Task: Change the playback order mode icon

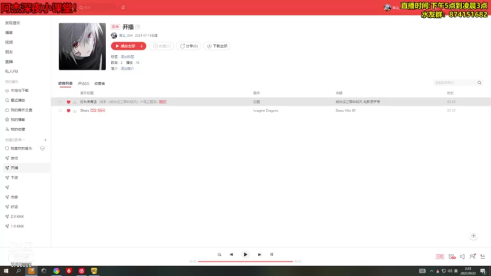Action: pyautogui.click(x=219, y=255)
